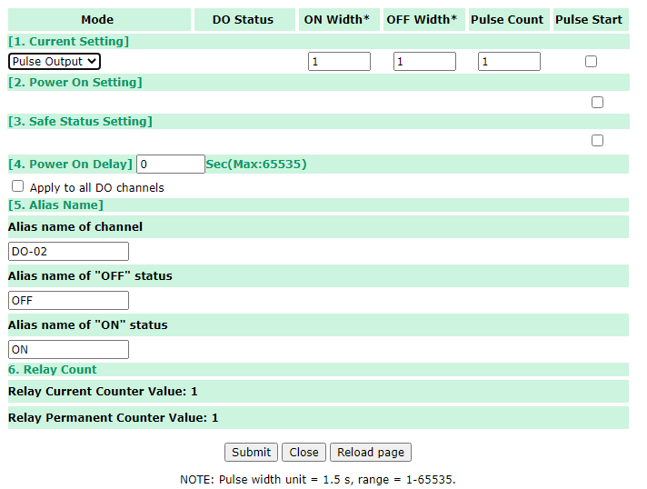
Task: Click the Relay Permanent Counter Value text
Action: pyautogui.click(x=113, y=418)
